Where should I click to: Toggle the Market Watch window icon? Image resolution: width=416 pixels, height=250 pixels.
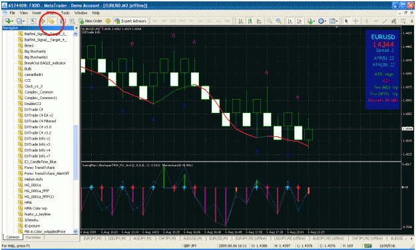pyautogui.click(x=33, y=21)
